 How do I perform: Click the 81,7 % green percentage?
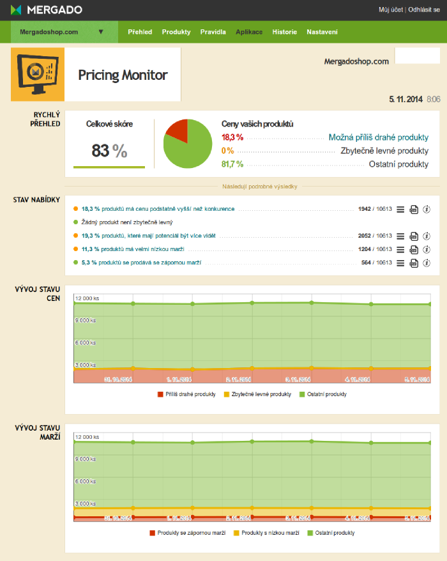coord(232,164)
